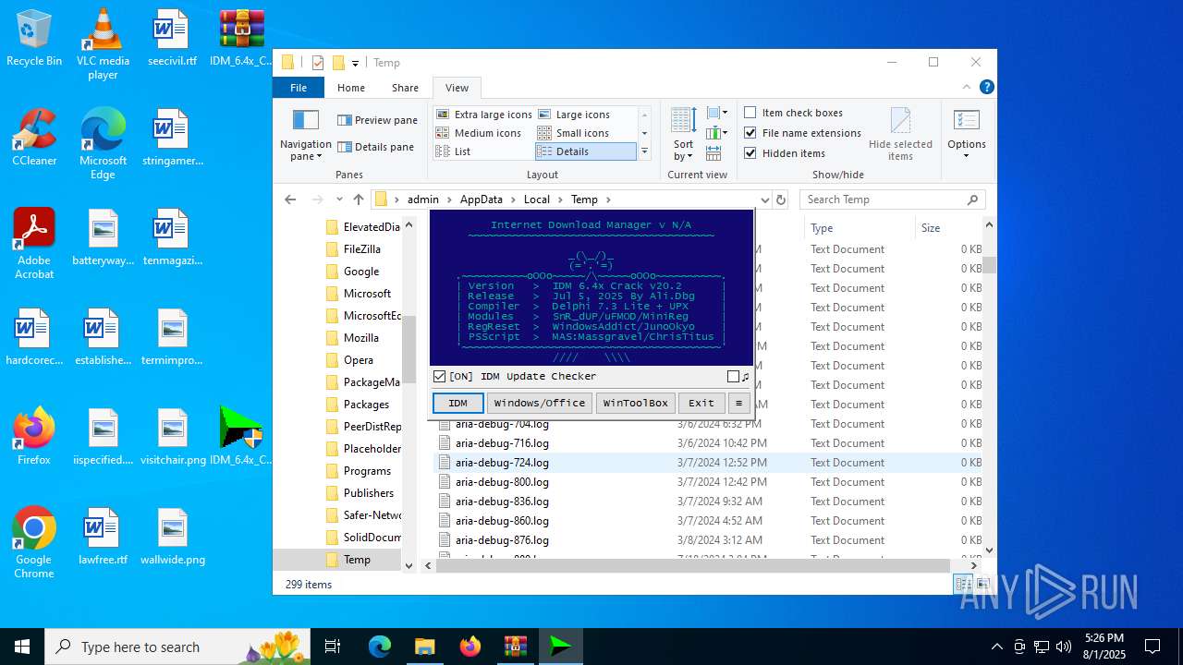The height and width of the screenshot is (665, 1183).
Task: Open CCleaner desktop shortcut
Action: pyautogui.click(x=34, y=137)
